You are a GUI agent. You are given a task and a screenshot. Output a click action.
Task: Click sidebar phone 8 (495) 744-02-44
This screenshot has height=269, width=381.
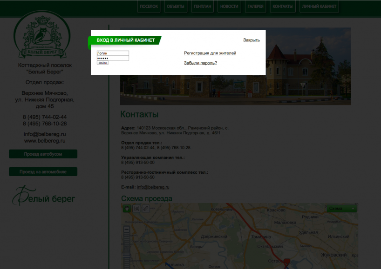click(45, 117)
